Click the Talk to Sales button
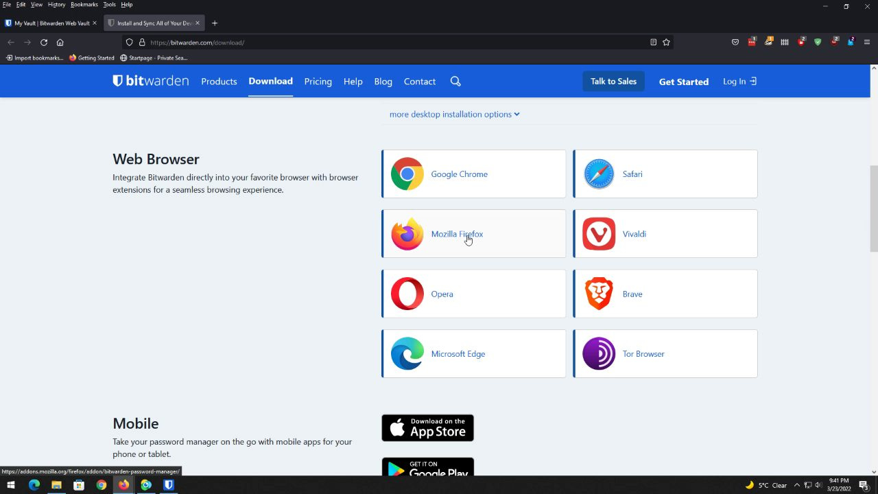This screenshot has width=878, height=494. 614,81
